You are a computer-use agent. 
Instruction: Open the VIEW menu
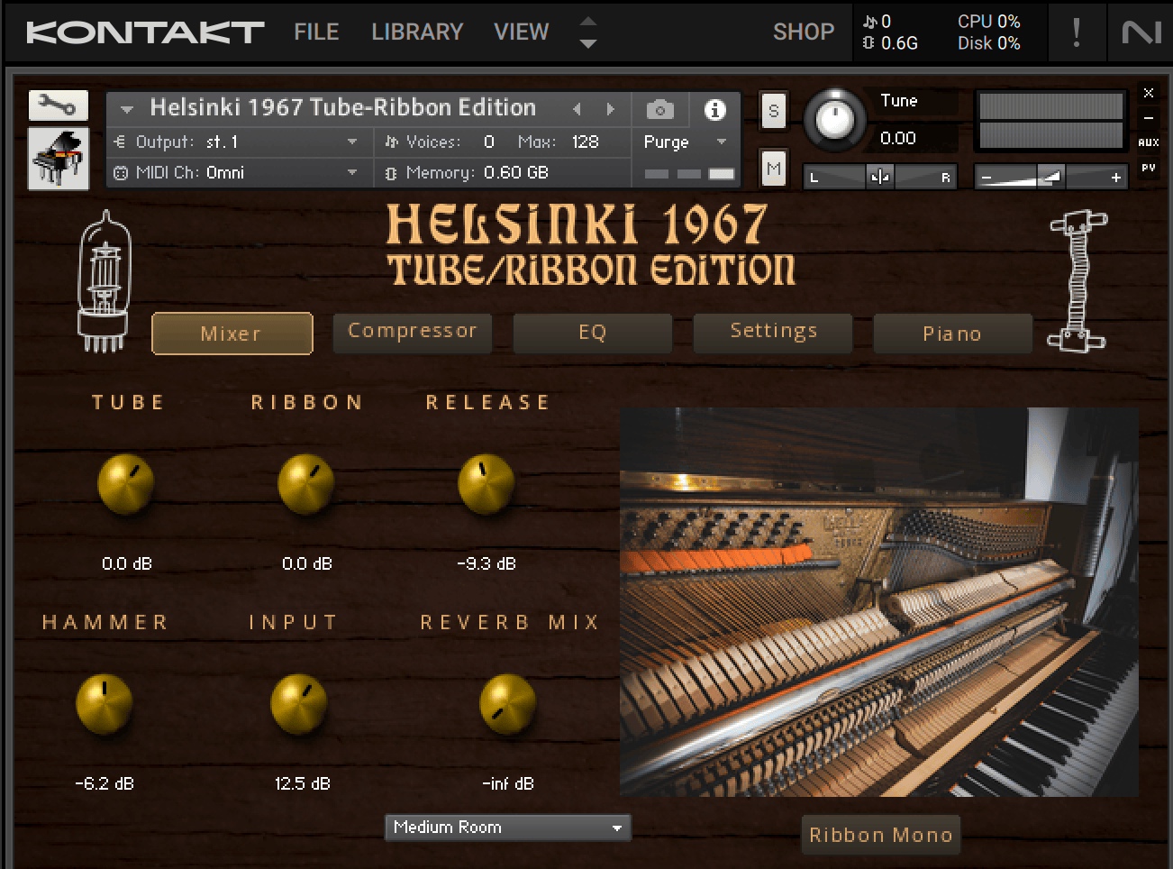pyautogui.click(x=521, y=32)
